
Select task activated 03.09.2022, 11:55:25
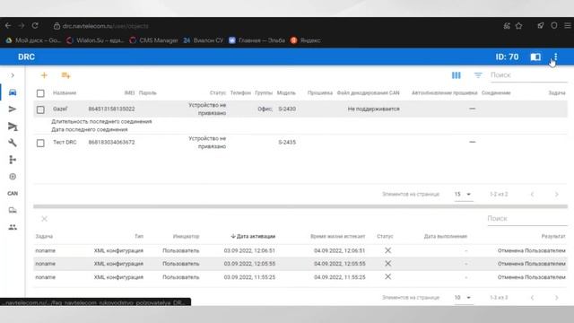pos(249,277)
